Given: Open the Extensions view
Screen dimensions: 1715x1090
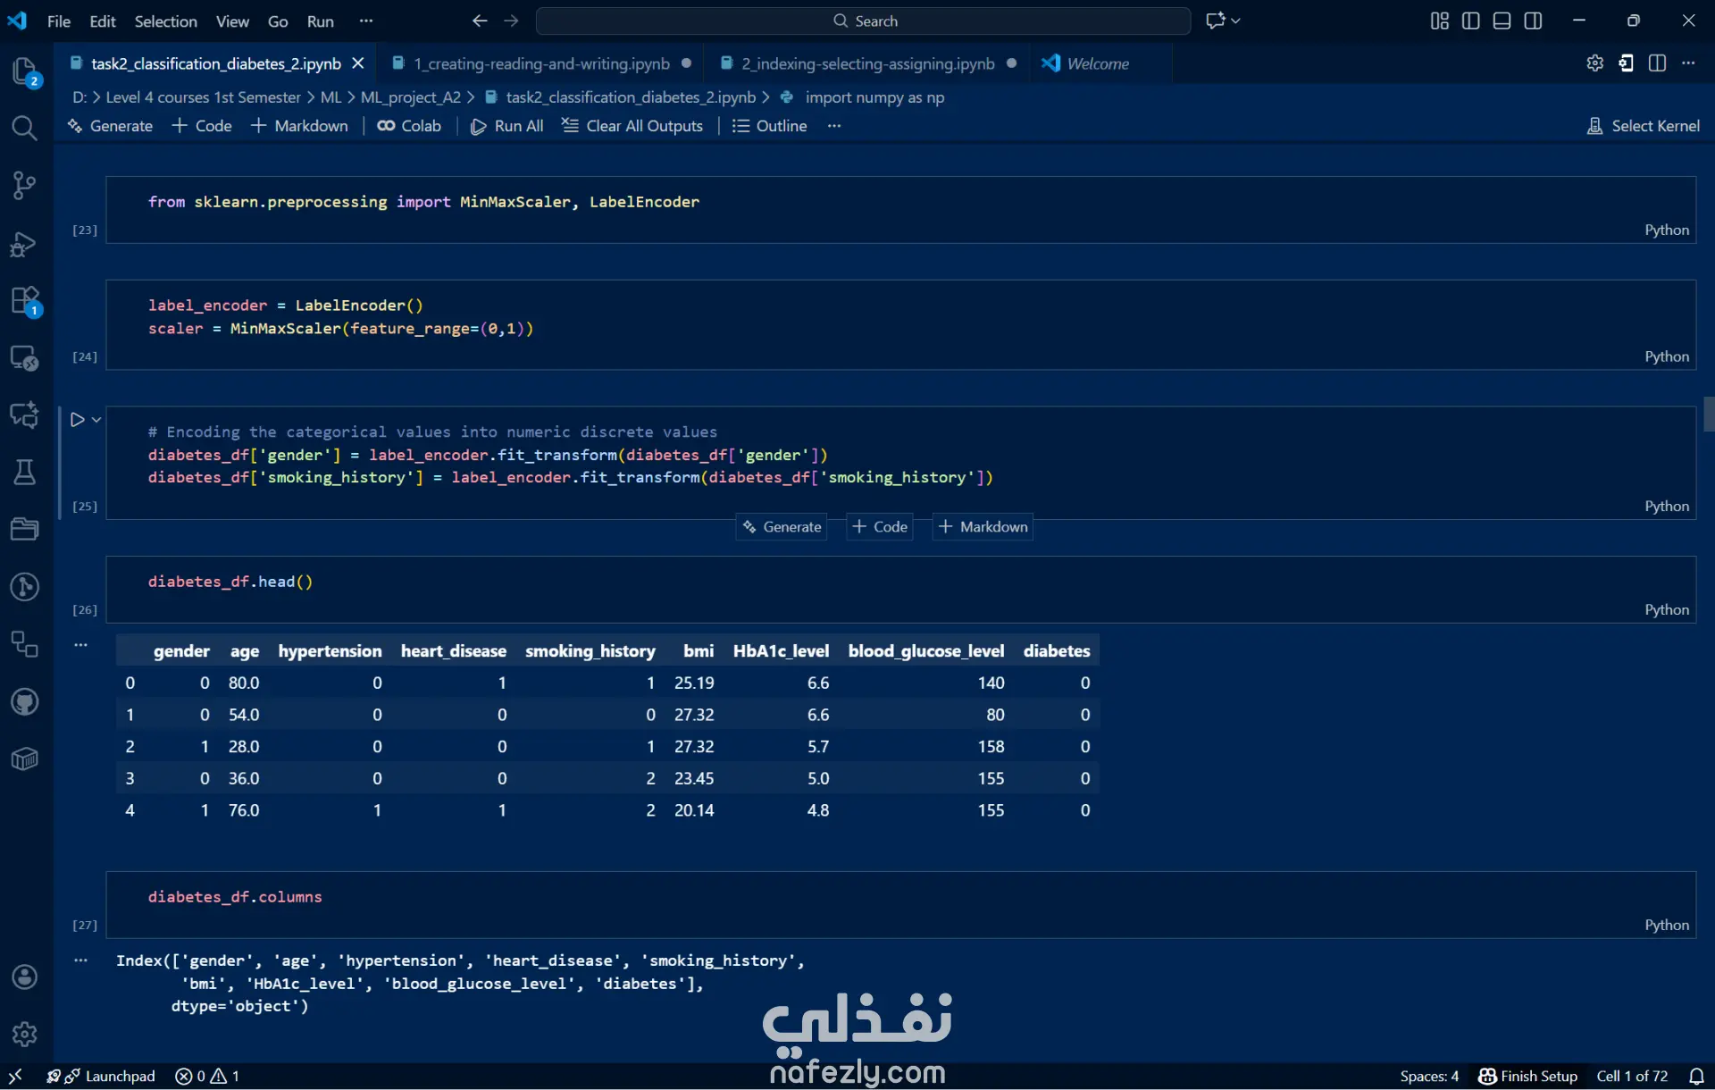Looking at the screenshot, I should coord(24,301).
